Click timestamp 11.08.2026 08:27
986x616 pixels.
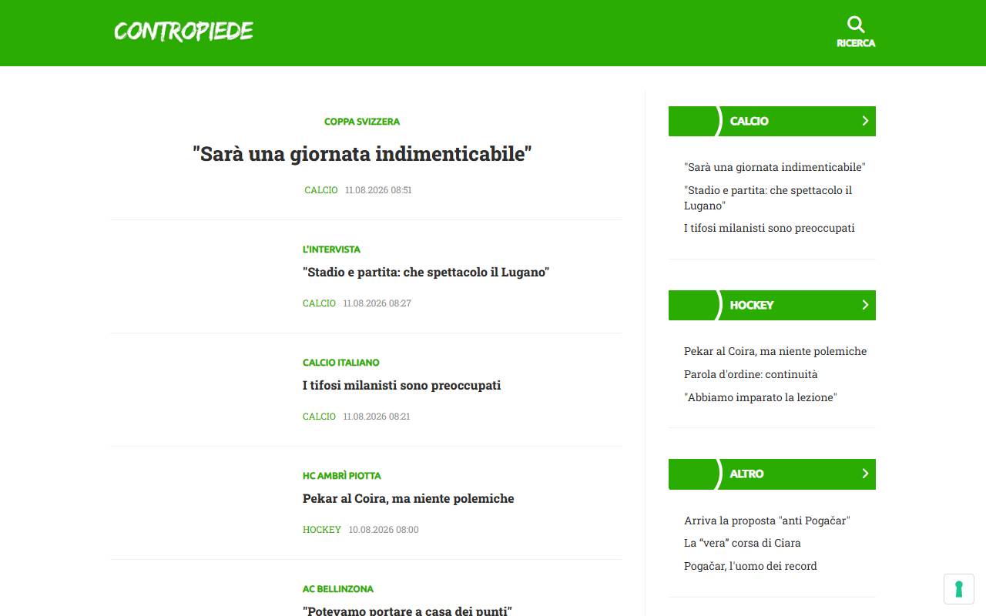pyautogui.click(x=377, y=303)
